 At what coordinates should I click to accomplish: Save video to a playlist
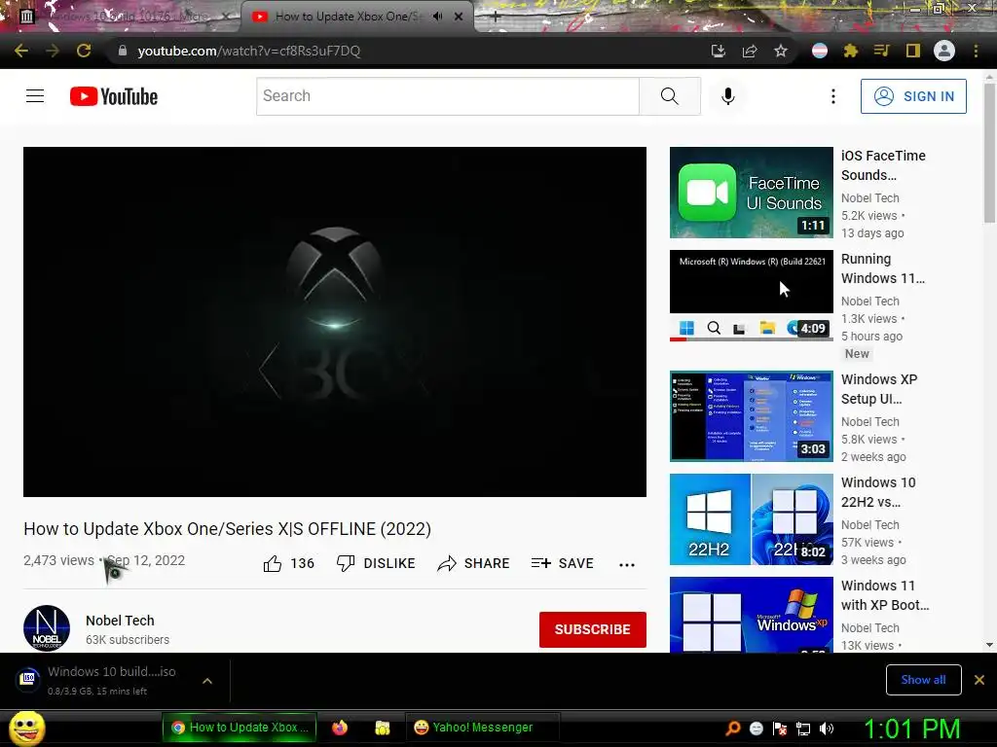click(x=563, y=563)
